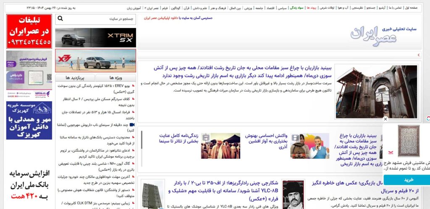Click red bullet next to Peugeot EREV headline
The height and width of the screenshot is (209, 430).
[x=133, y=86]
